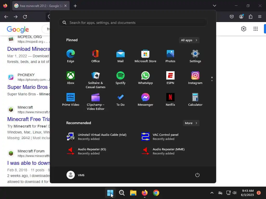Launch Office from pinned apps
Image resolution: width=266 pixels, height=199 pixels.
[96, 56]
